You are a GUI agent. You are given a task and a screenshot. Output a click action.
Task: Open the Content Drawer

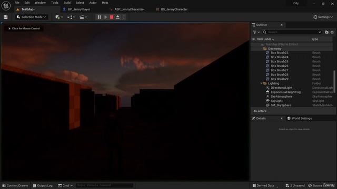pyautogui.click(x=15, y=185)
